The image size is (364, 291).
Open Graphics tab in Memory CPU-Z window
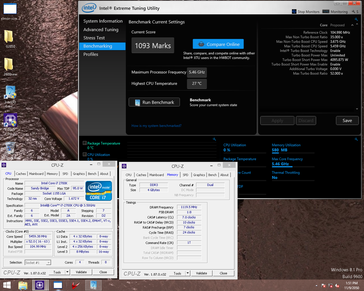pos(199,175)
